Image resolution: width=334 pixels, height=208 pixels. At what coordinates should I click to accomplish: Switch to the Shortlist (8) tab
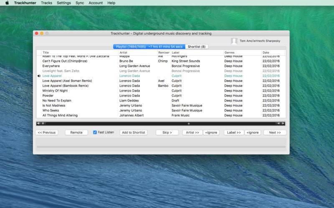click(197, 47)
